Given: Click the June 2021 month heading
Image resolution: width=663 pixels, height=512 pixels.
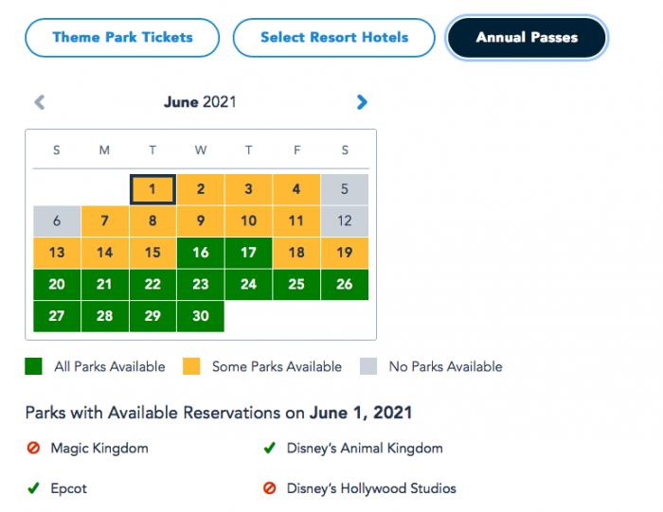Looking at the screenshot, I should click(x=200, y=102).
